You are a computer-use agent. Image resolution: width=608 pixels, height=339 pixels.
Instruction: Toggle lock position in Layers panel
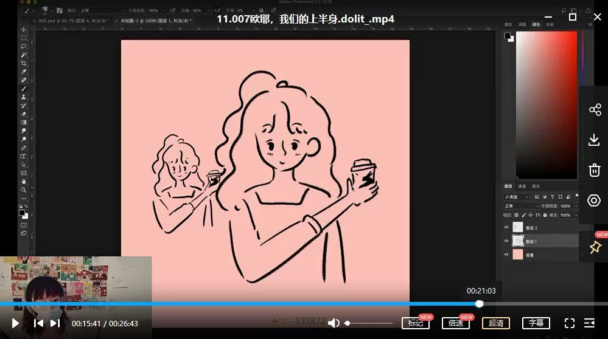[531, 215]
